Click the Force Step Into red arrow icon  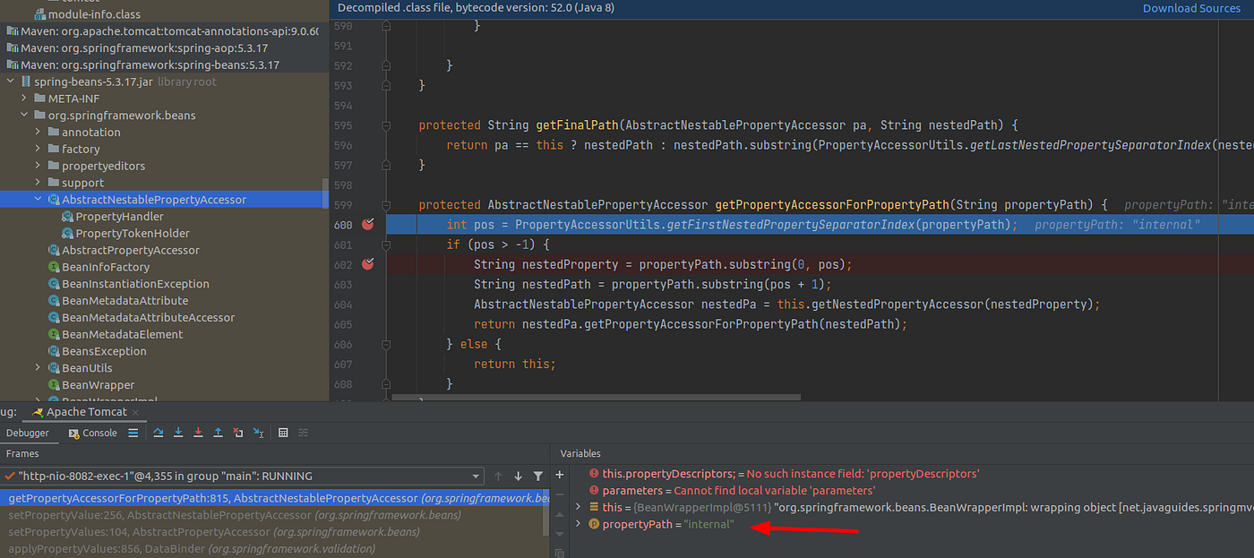point(198,433)
